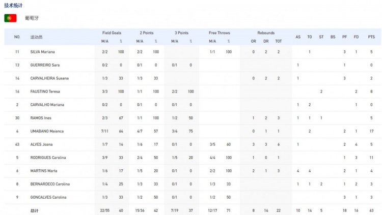Image resolution: width=382 pixels, height=215 pixels.
Task: Select player ALVES Joana
Action: tap(41, 144)
